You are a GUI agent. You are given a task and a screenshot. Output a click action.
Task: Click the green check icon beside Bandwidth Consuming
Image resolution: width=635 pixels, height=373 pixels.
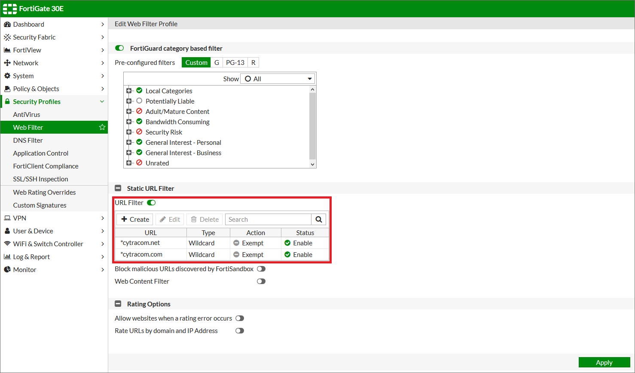click(139, 122)
